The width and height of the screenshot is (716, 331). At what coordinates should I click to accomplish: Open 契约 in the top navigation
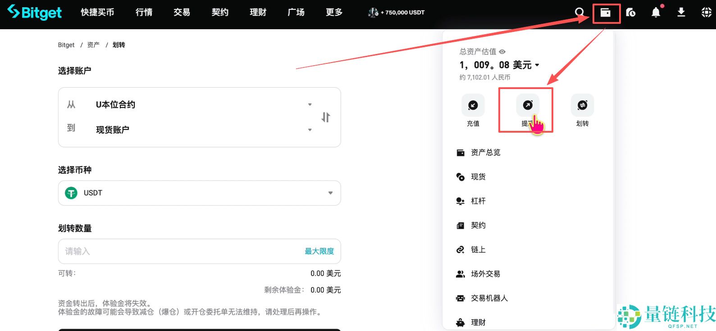pos(220,12)
